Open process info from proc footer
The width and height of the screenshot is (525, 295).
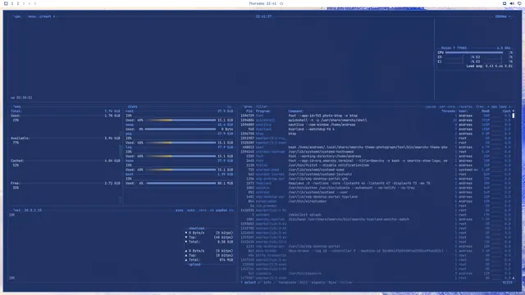click(267, 283)
